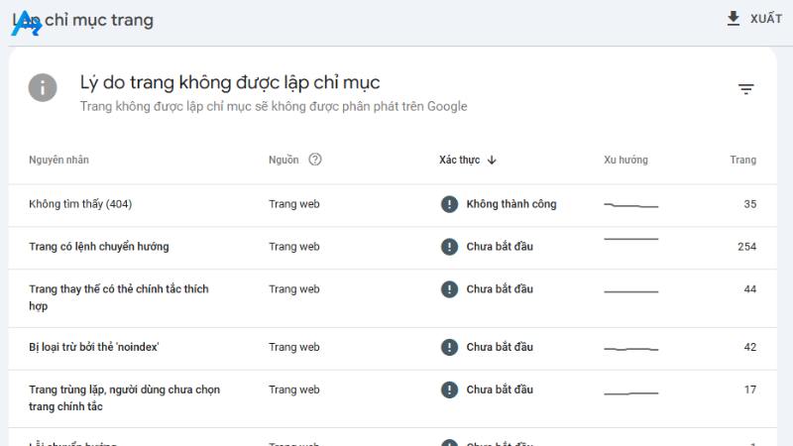Click warning icon in Trang có lệnh chuyển hướng row
Image resolution: width=793 pixels, height=446 pixels.
click(449, 246)
